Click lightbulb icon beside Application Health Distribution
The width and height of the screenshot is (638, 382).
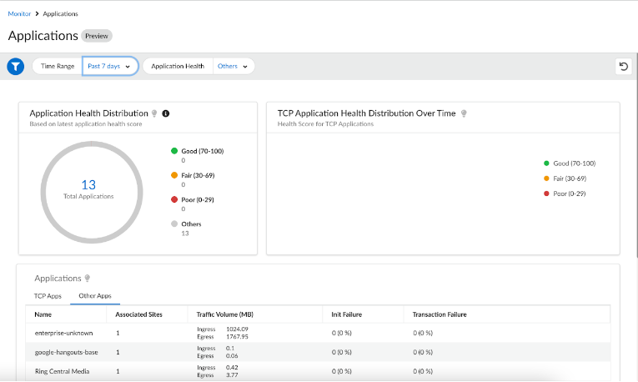click(x=154, y=113)
